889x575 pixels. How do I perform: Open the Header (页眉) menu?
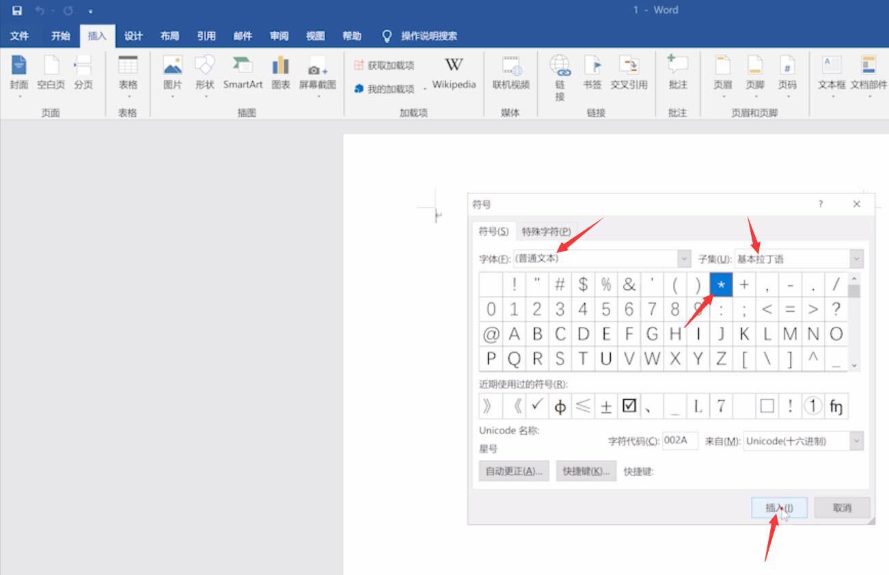click(x=723, y=76)
